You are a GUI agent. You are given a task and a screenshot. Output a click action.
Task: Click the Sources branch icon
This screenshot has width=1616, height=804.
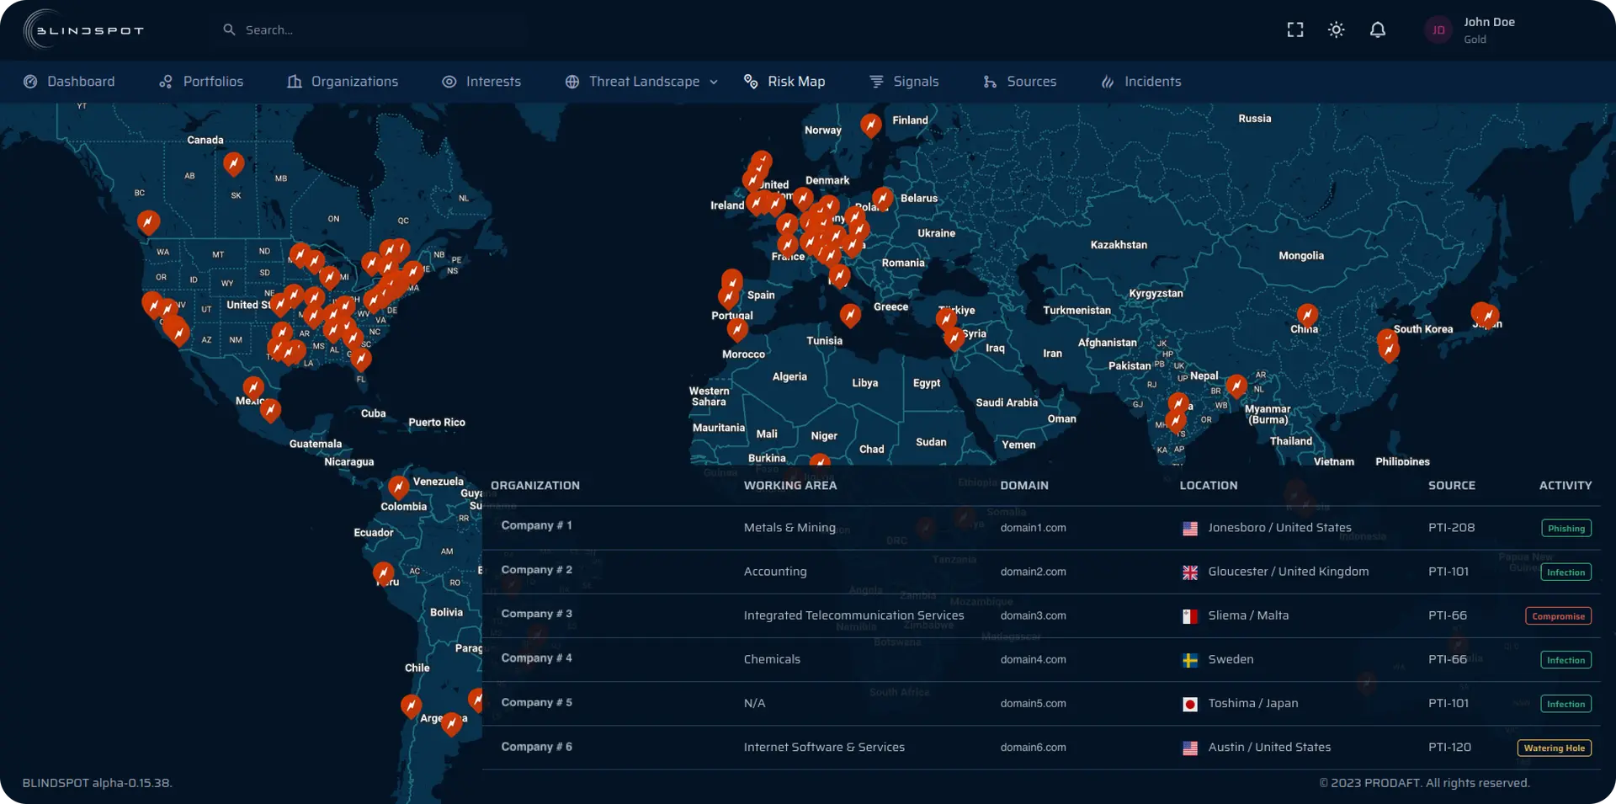pyautogui.click(x=990, y=82)
